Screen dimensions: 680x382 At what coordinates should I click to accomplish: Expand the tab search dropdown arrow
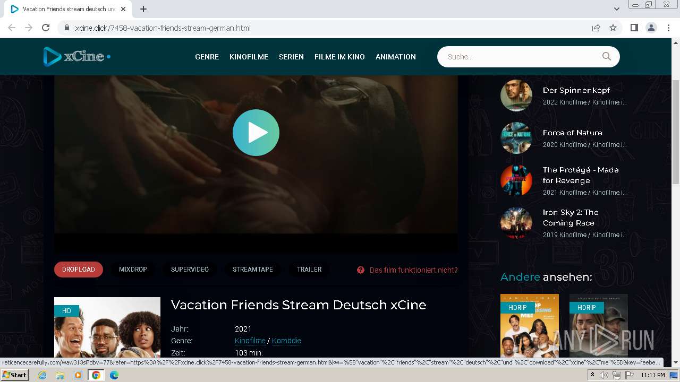617,9
